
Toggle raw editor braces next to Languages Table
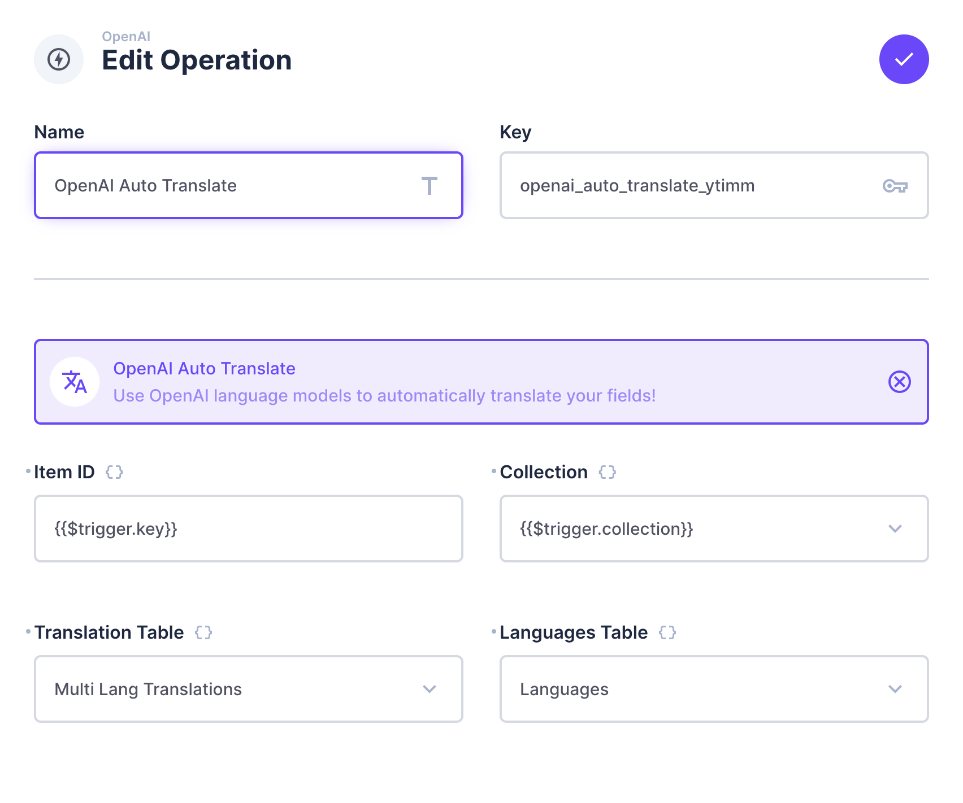667,632
